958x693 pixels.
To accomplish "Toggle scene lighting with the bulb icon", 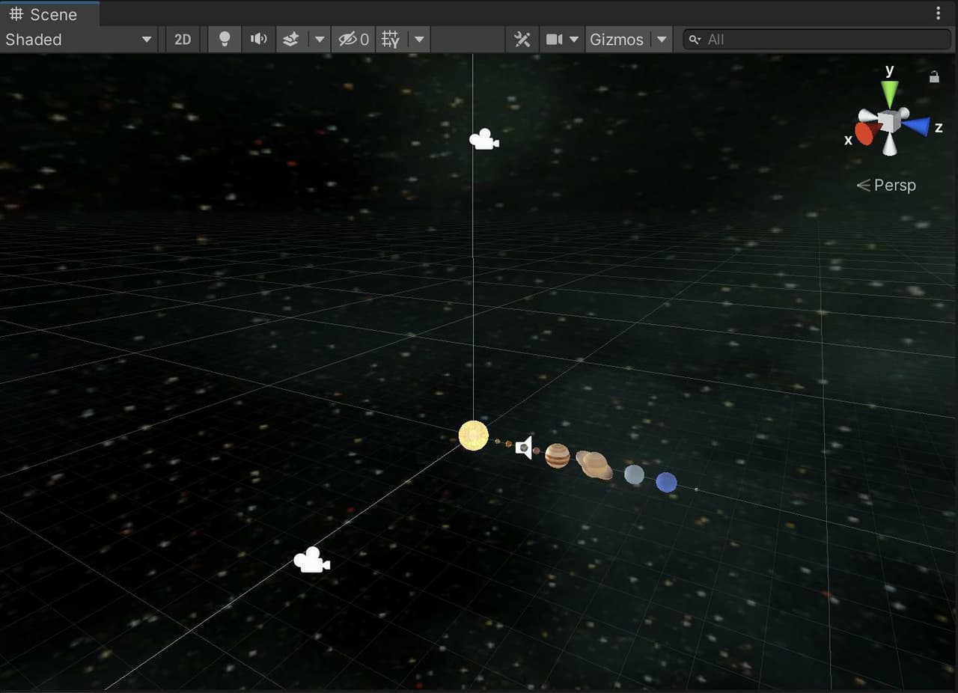I will click(x=224, y=40).
